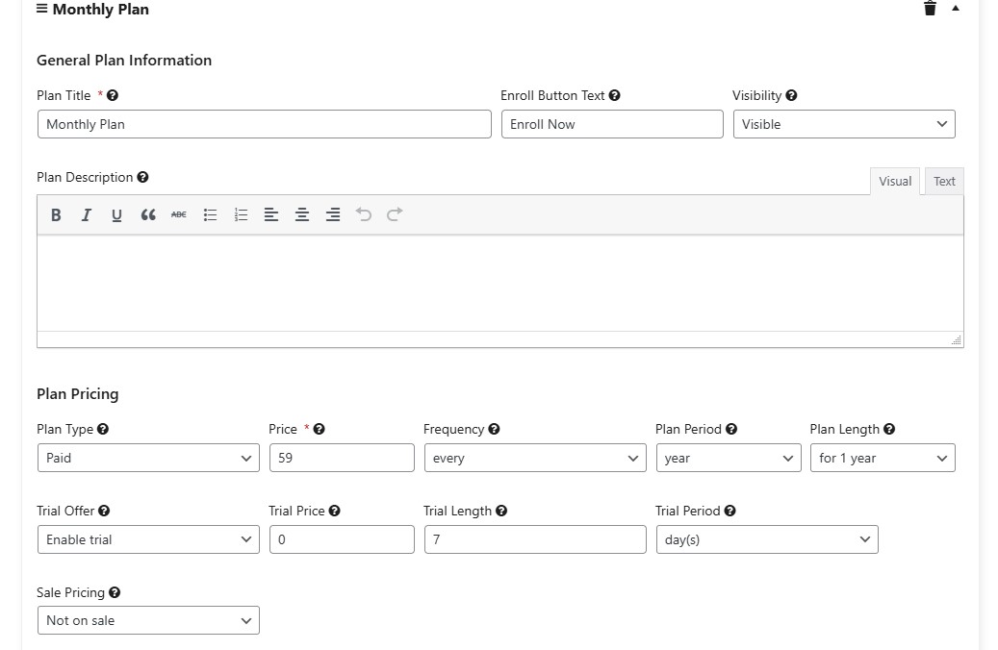The width and height of the screenshot is (998, 650).
Task: Insert a bulleted list
Action: [210, 215]
